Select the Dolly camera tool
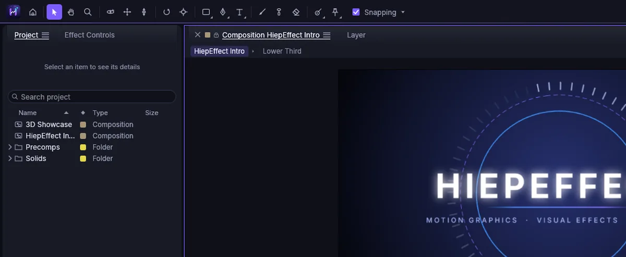This screenshot has width=626, height=257. pos(144,12)
